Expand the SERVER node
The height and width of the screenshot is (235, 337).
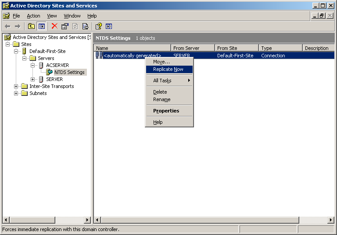[32, 79]
